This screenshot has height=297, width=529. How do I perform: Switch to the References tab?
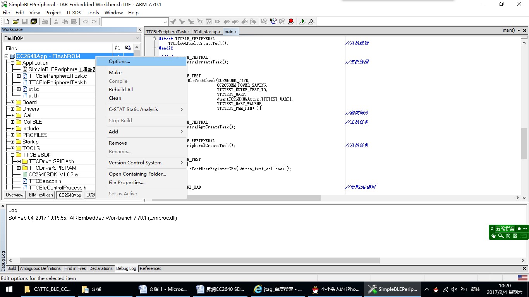click(150, 268)
